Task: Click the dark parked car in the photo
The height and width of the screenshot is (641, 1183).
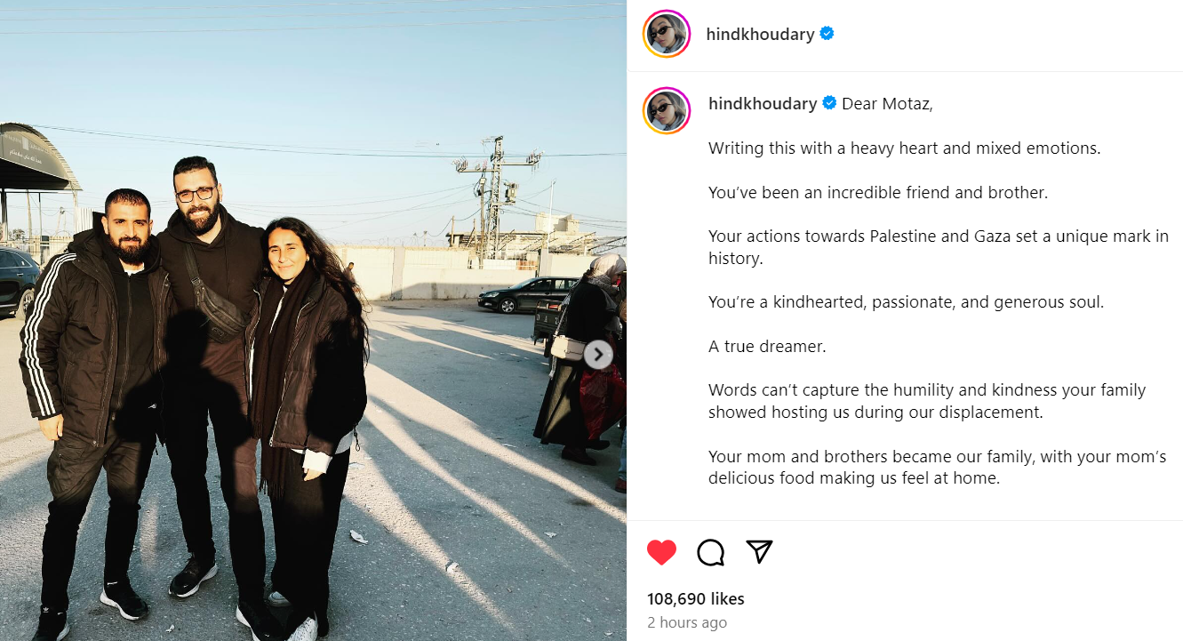Action: point(529,294)
